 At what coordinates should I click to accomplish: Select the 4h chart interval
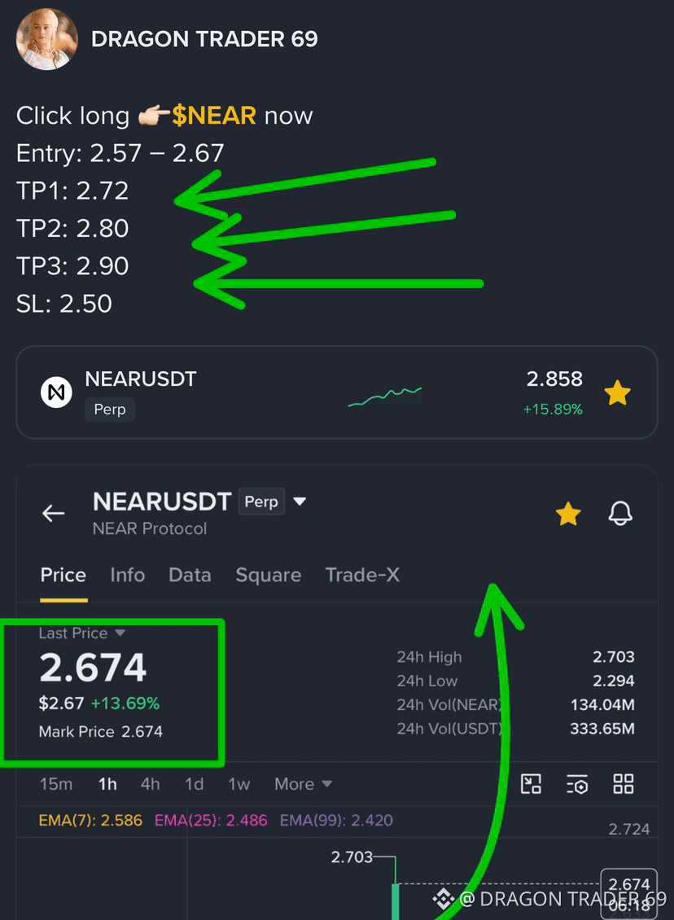click(150, 784)
